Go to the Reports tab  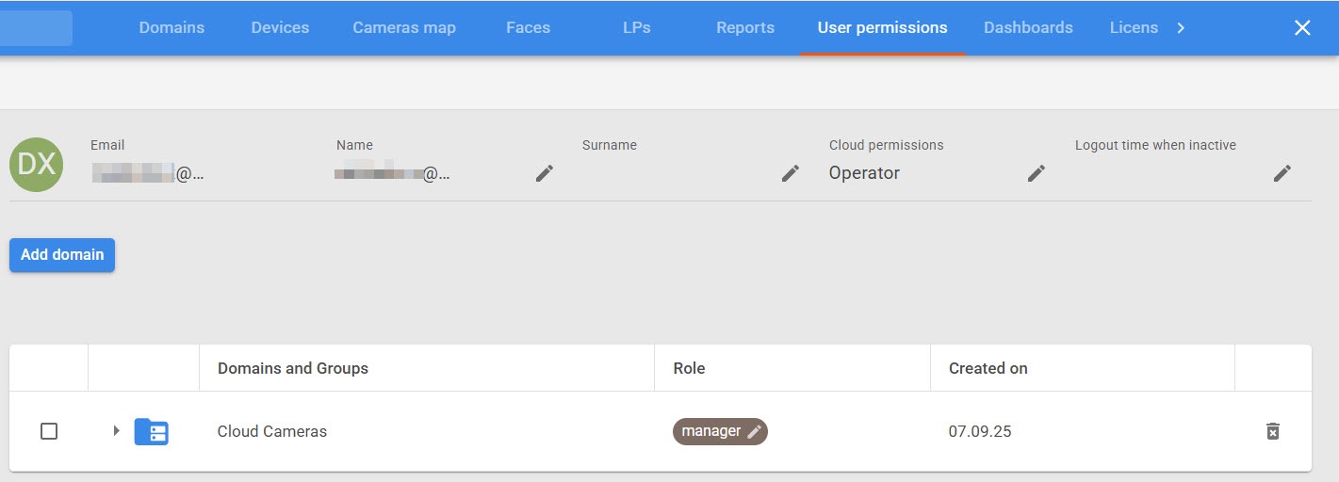[x=745, y=27]
